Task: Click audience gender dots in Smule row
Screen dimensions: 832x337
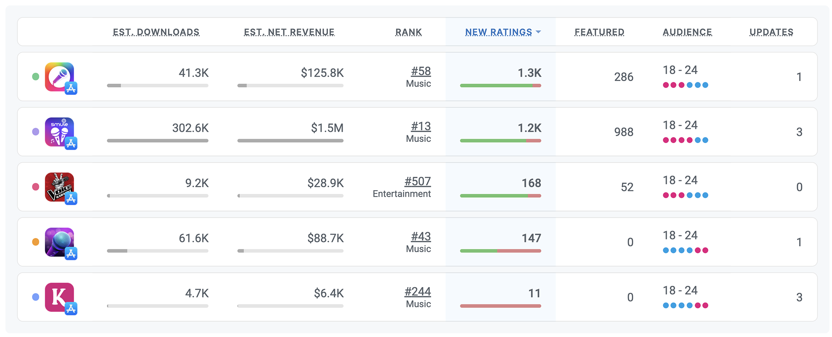Action: point(686,140)
